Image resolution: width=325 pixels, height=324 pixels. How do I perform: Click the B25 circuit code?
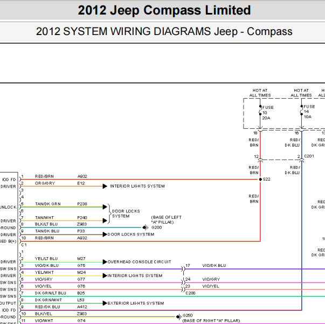click(81, 293)
